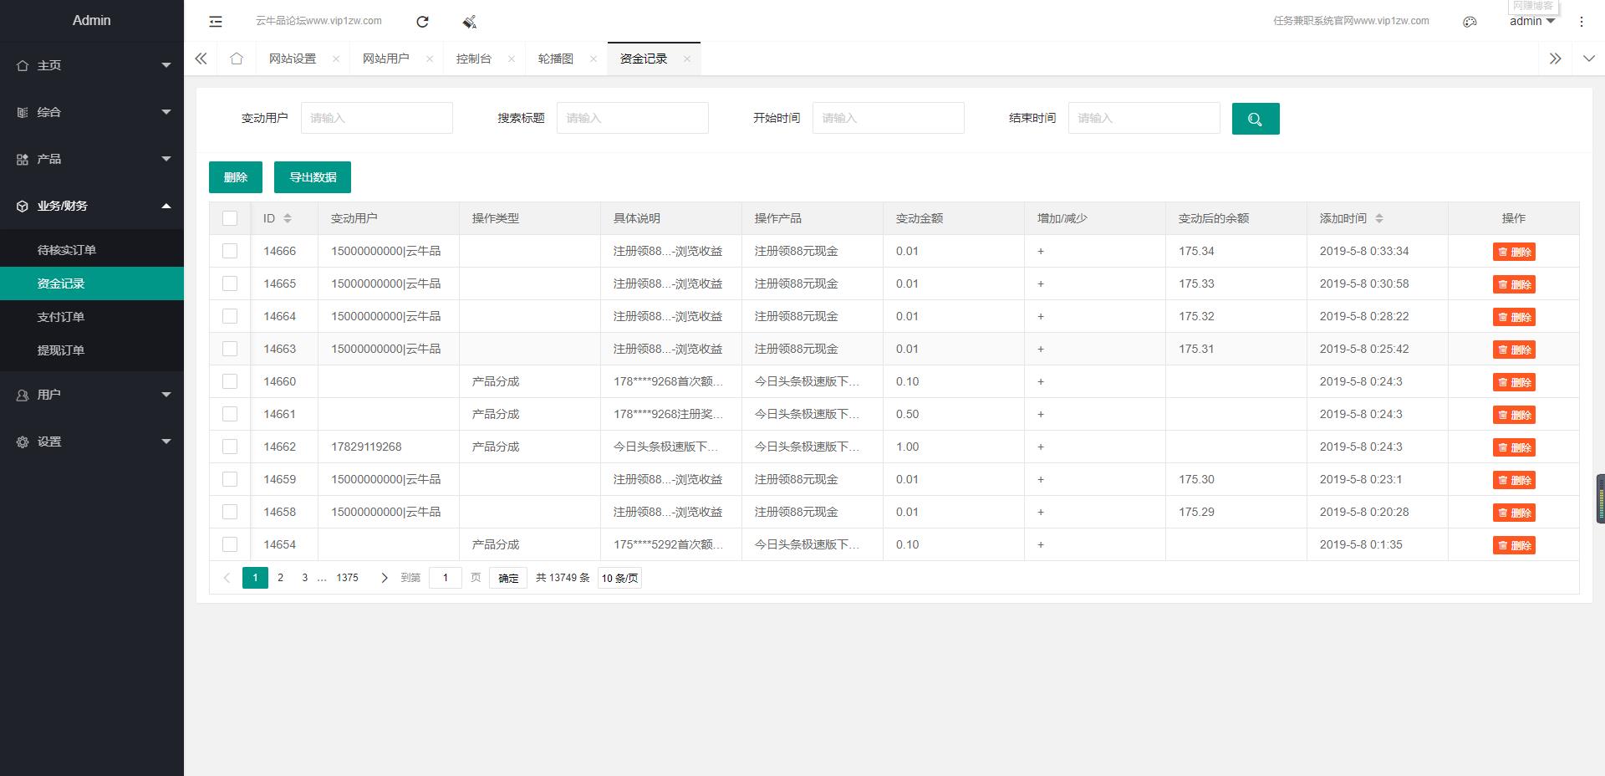Open the admin account dropdown
The height and width of the screenshot is (776, 1605).
click(1531, 22)
